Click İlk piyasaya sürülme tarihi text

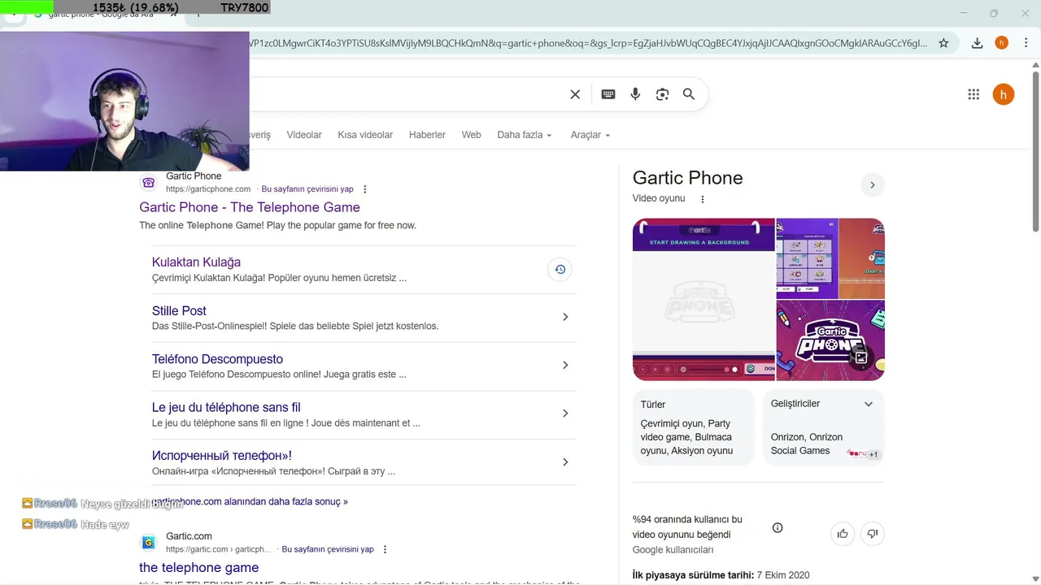click(x=693, y=575)
